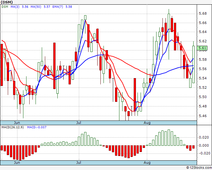Select the 5.46 price axis label
Screen dimensions: 212x170
point(203,116)
